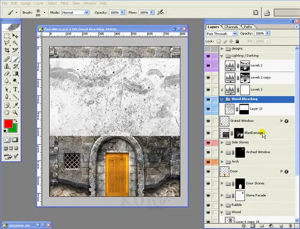300x229 pixels.
Task: Select the Move tool
Action: pyautogui.click(x=15, y=36)
